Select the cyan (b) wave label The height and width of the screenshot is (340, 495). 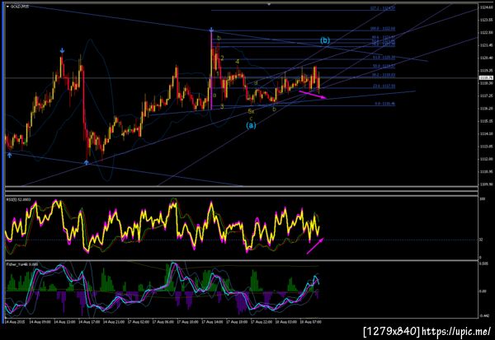pyautogui.click(x=325, y=40)
